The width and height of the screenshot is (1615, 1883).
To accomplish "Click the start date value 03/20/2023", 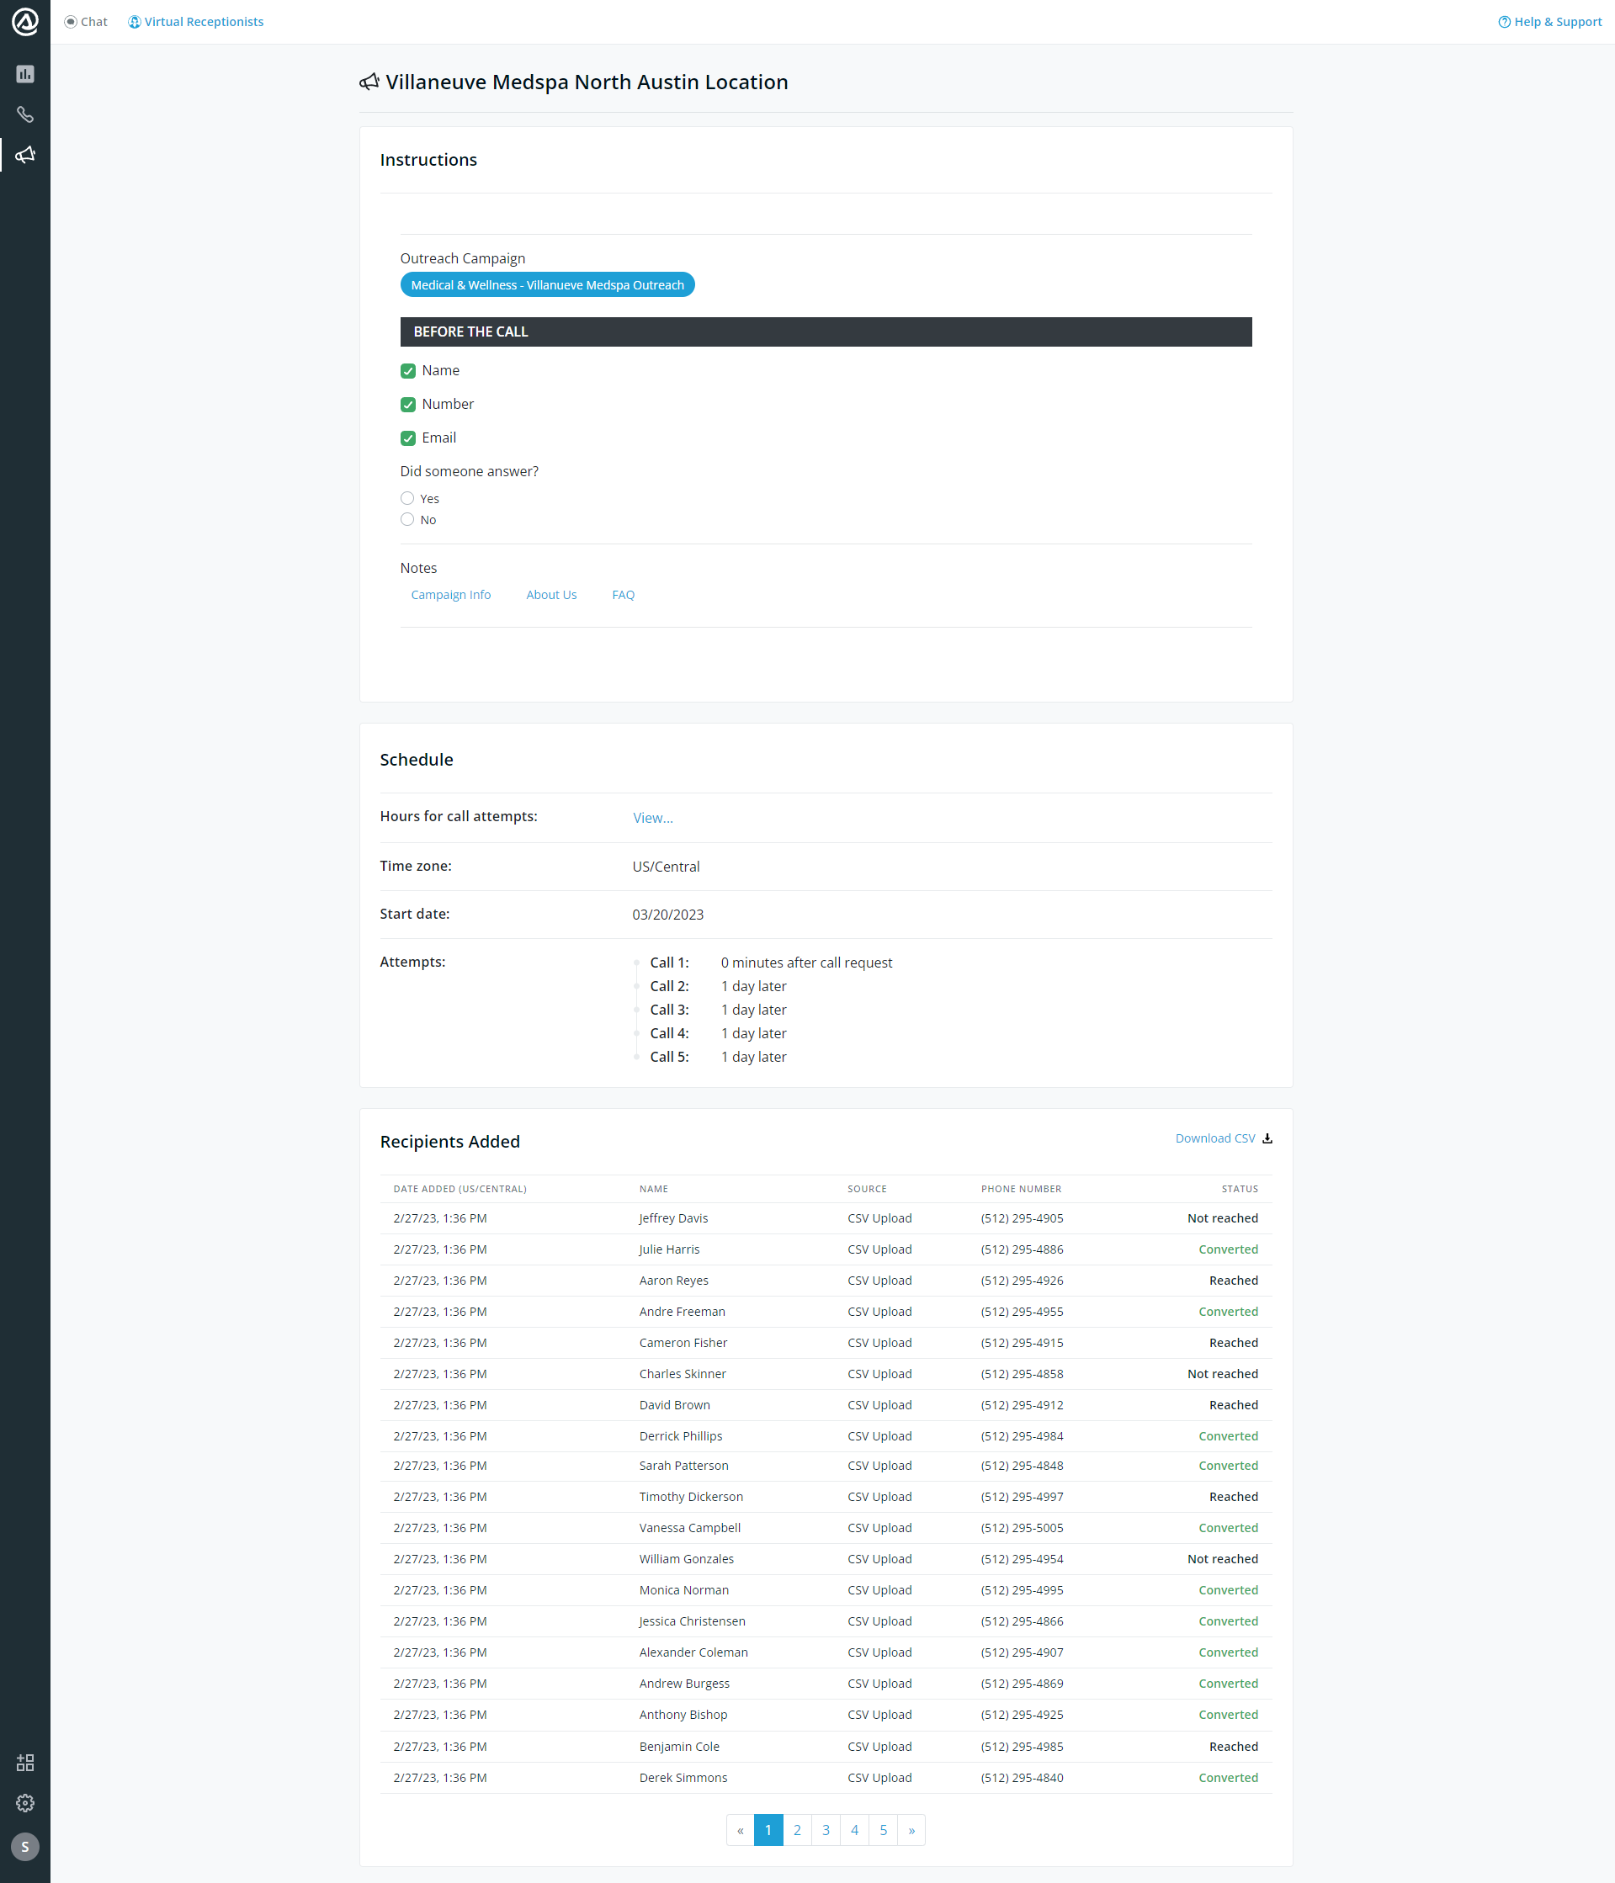I will (668, 915).
